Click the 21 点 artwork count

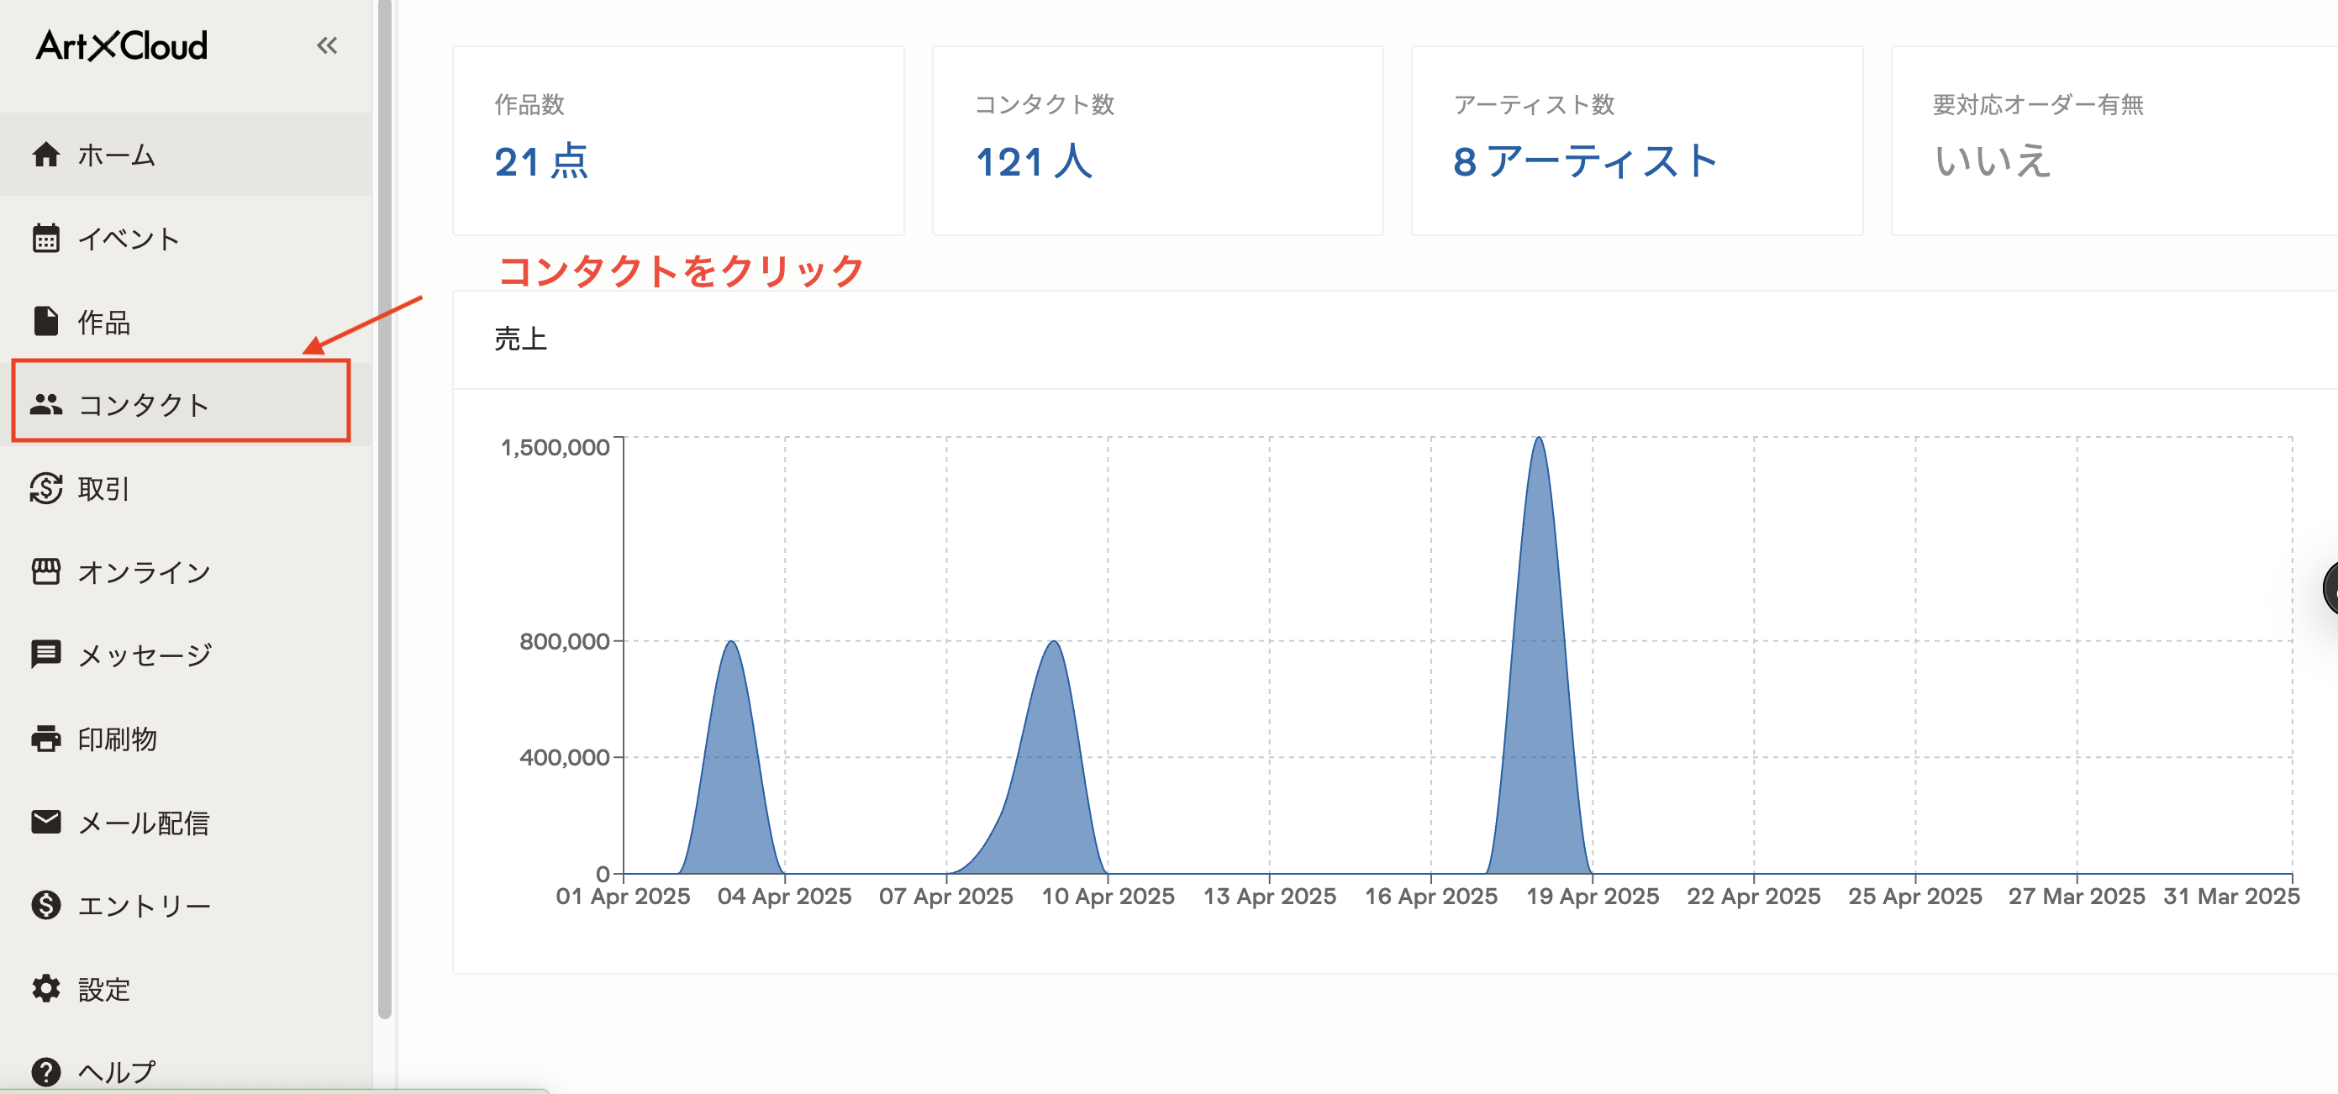(542, 161)
